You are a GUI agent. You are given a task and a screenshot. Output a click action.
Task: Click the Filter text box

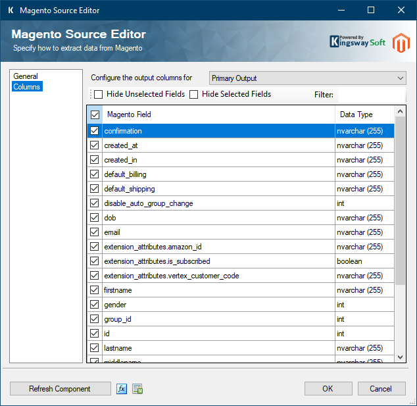pyautogui.click(x=372, y=95)
